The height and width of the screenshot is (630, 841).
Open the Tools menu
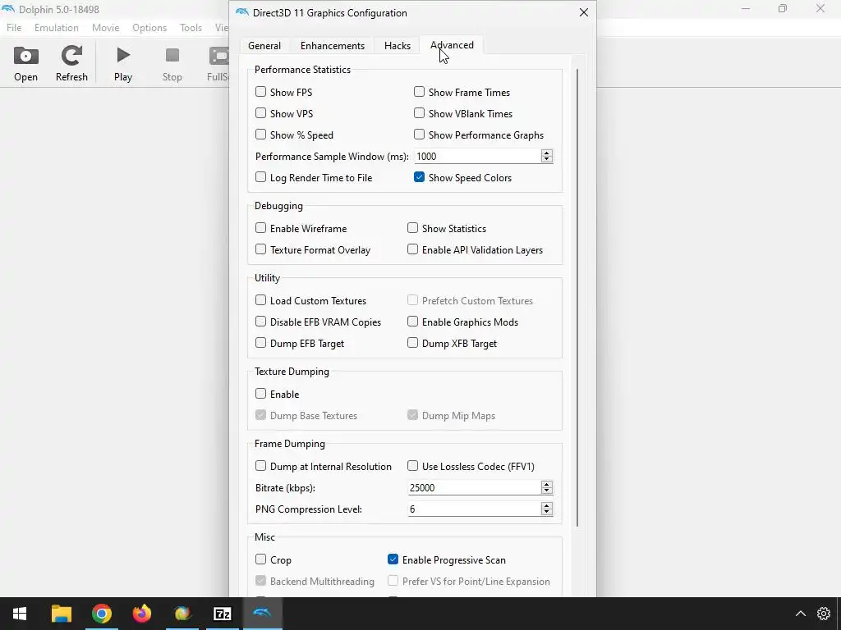[191, 27]
